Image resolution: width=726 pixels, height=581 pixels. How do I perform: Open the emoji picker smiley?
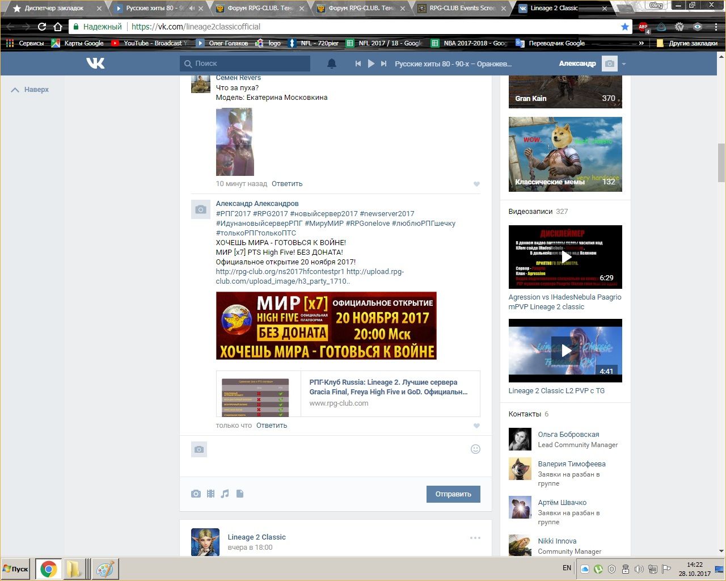point(476,449)
